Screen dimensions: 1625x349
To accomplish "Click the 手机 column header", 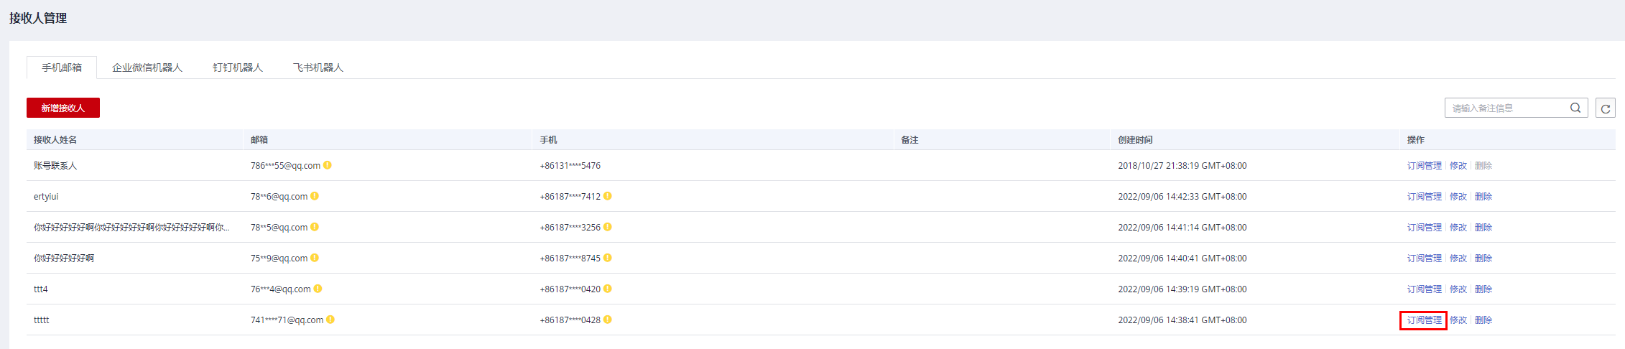I will pos(549,140).
